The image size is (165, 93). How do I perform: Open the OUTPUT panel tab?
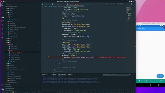click(x=54, y=75)
